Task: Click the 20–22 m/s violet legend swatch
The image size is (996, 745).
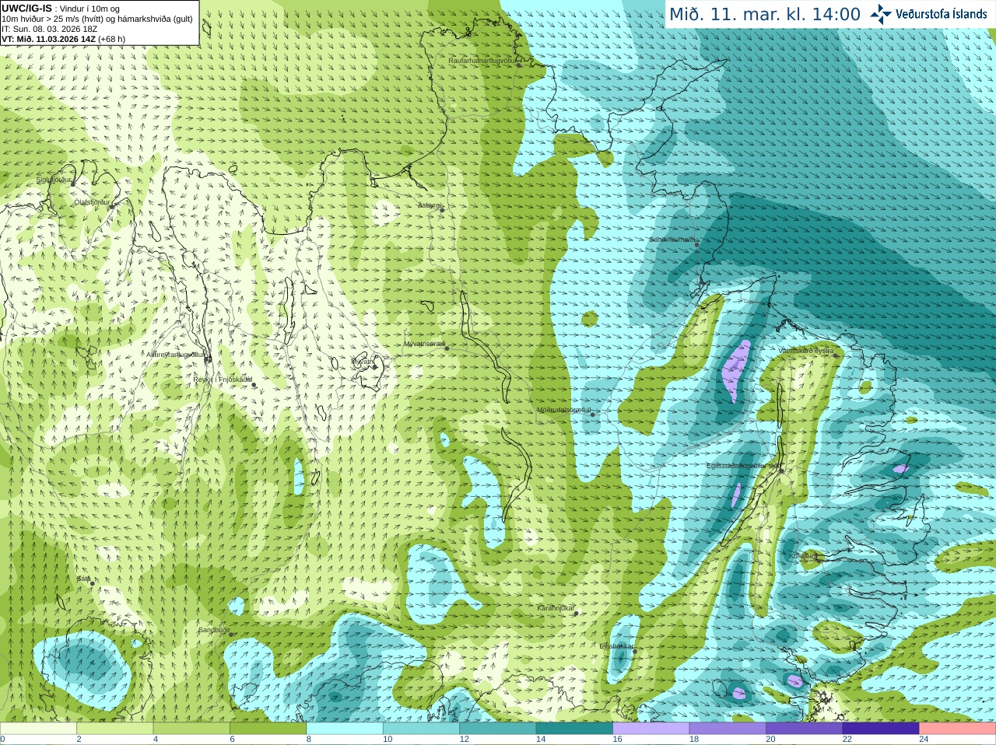Action: [x=805, y=729]
